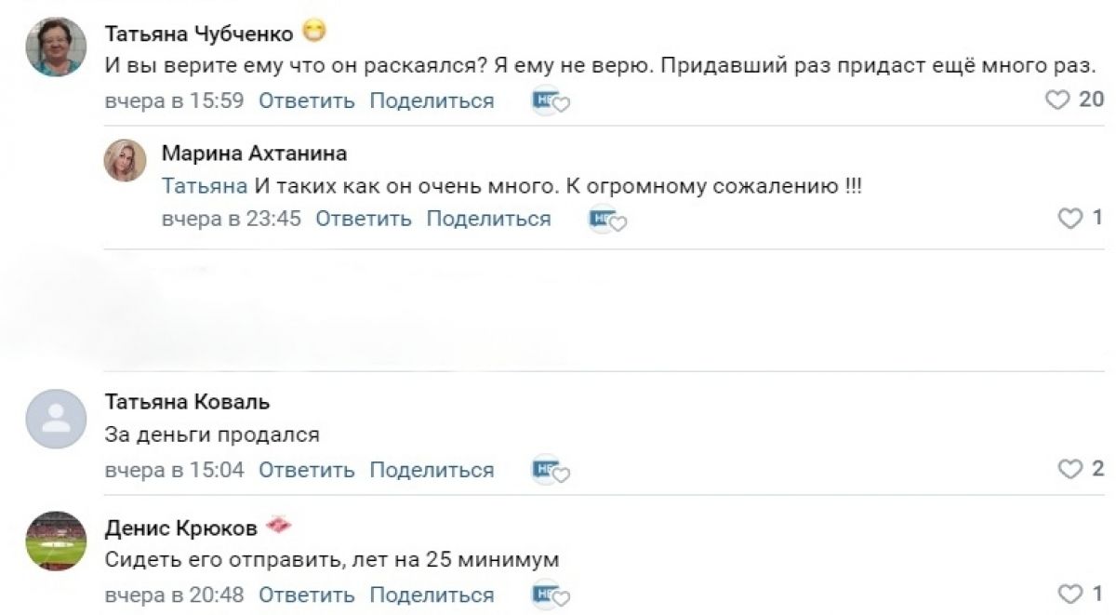Reply to Татьяна Чубченко's comment
1116x615 pixels.
(x=306, y=101)
